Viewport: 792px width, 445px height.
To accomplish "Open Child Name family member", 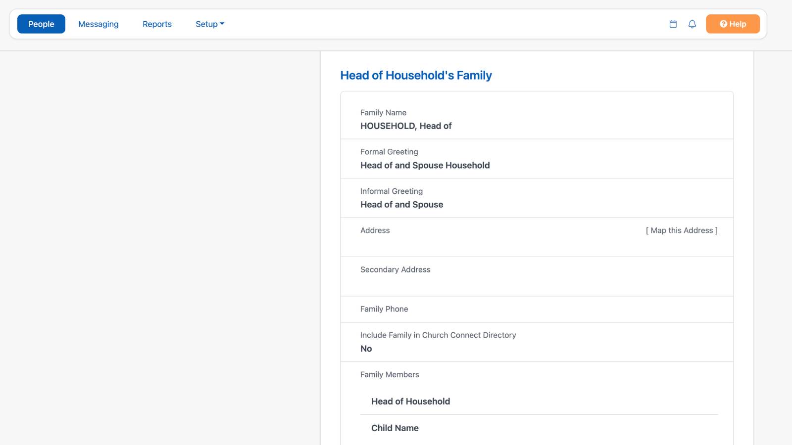I will [395, 428].
